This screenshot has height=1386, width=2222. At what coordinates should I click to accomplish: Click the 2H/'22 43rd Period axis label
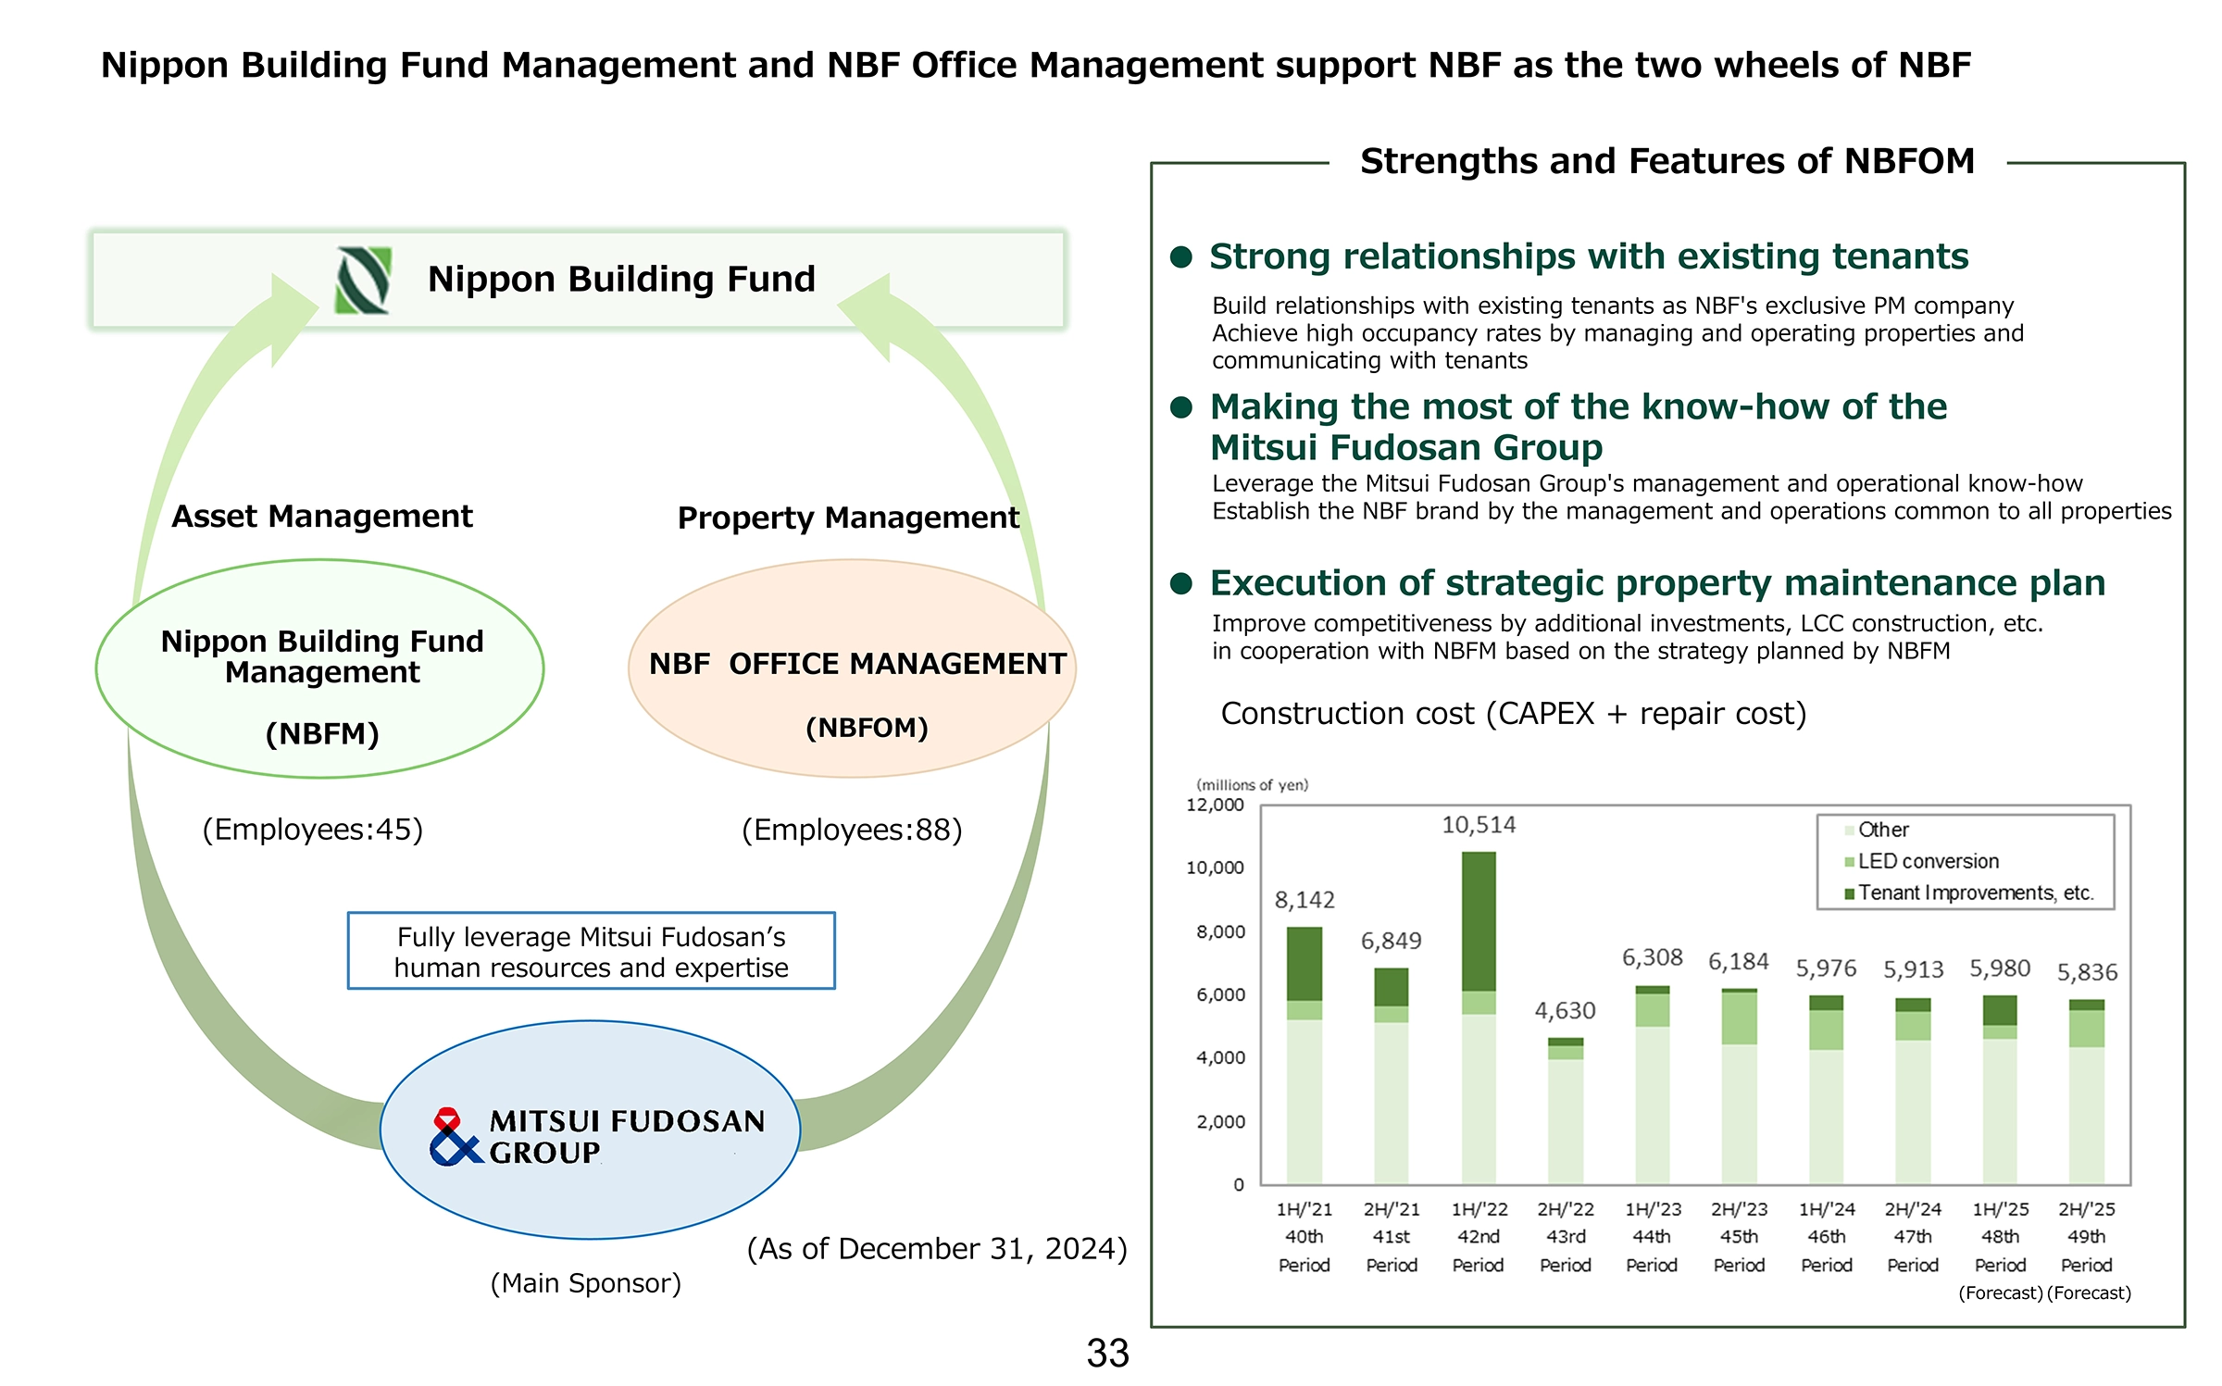coord(1565,1237)
